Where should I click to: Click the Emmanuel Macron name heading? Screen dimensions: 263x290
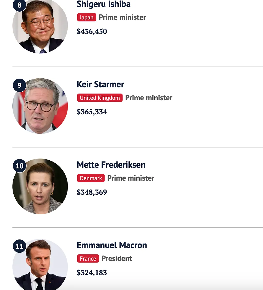112,245
